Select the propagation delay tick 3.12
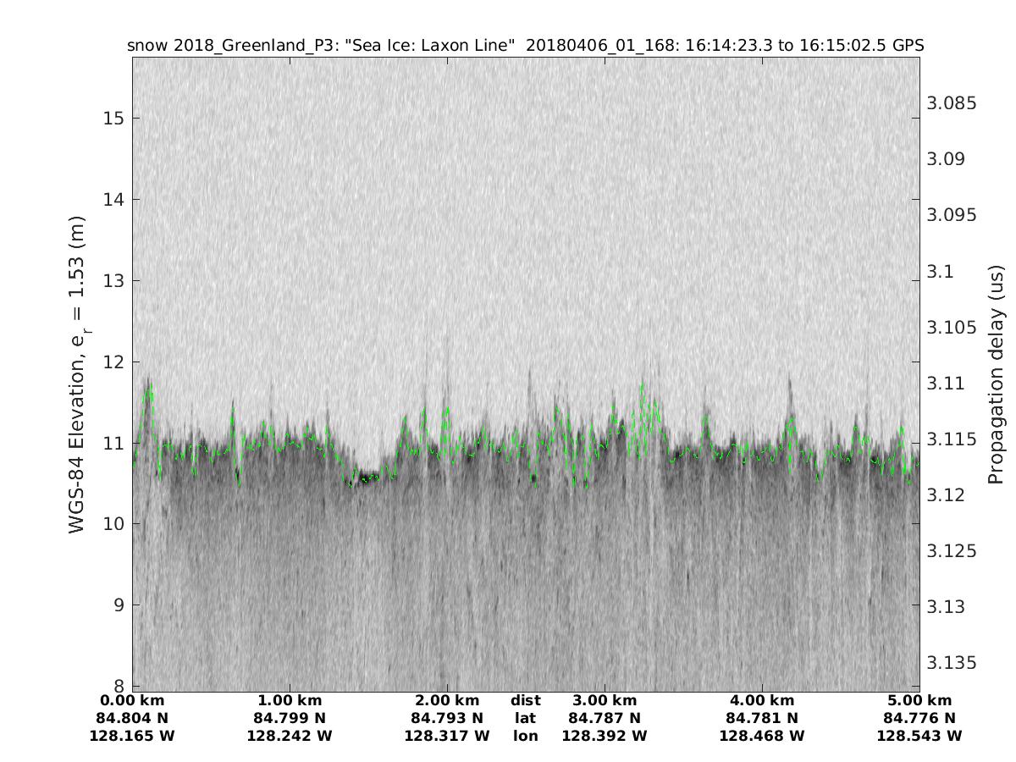1016x762 pixels. coord(943,494)
